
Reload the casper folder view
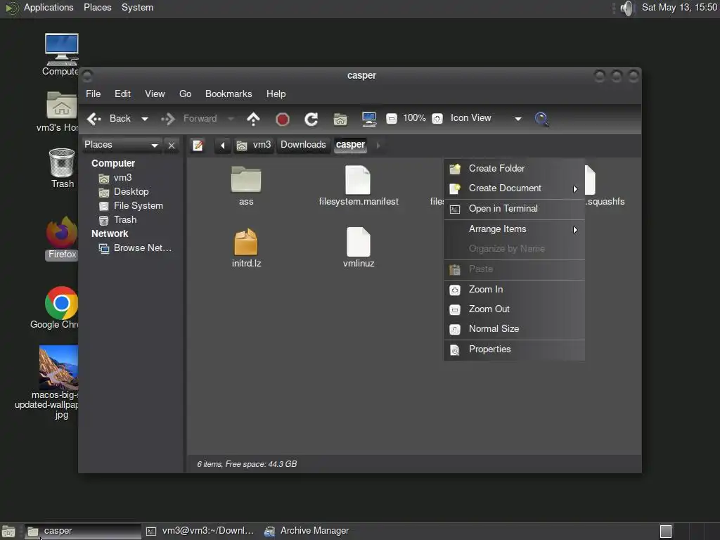pos(311,120)
